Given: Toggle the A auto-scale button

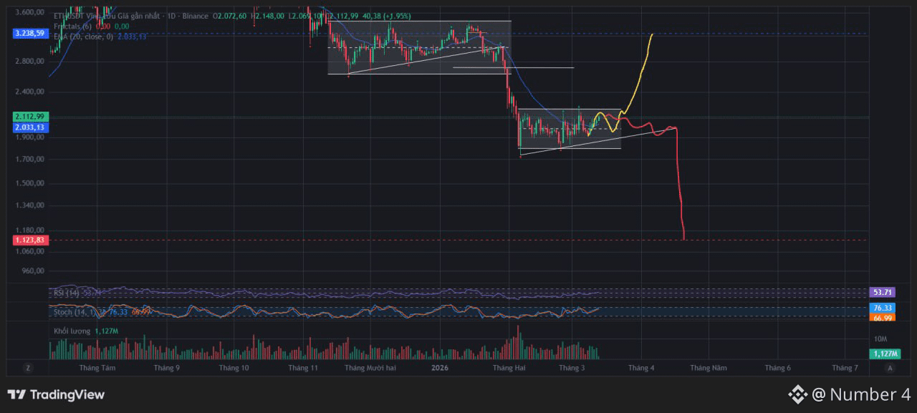Looking at the screenshot, I should click(890, 368).
